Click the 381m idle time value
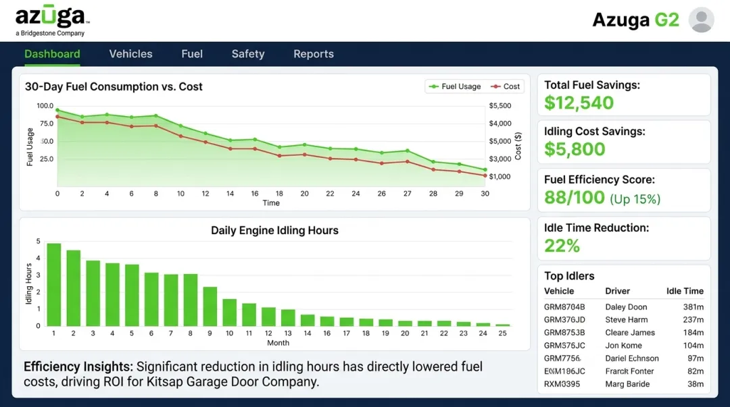The image size is (730, 407). tap(693, 307)
